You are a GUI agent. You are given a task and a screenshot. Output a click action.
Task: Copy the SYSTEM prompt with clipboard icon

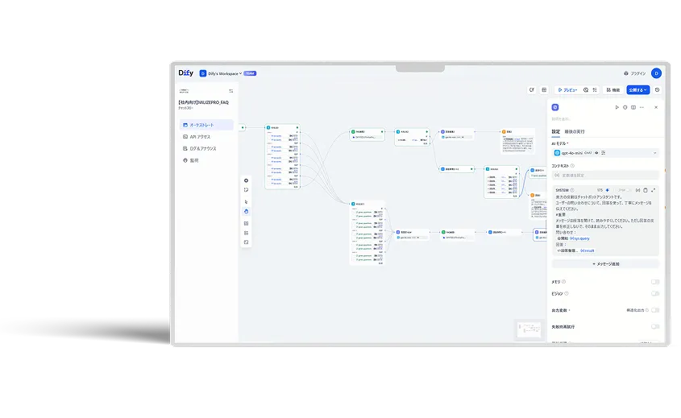[645, 190]
